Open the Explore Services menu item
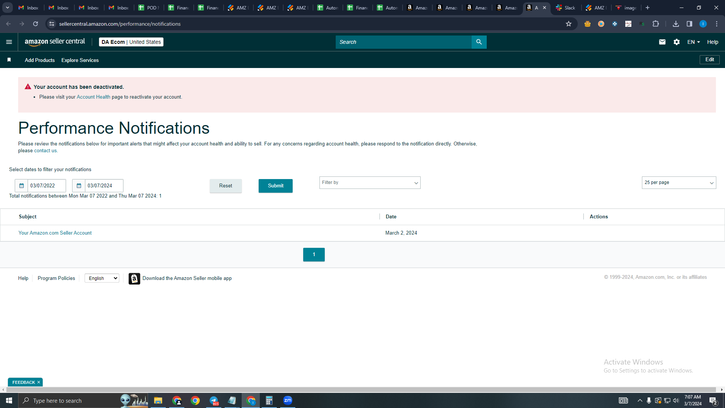The height and width of the screenshot is (408, 725). (80, 60)
